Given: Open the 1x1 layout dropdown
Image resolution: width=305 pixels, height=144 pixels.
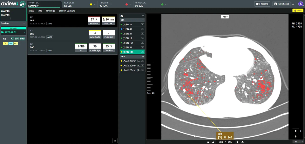Looking at the screenshot, I should pyautogui.click(x=297, y=141).
